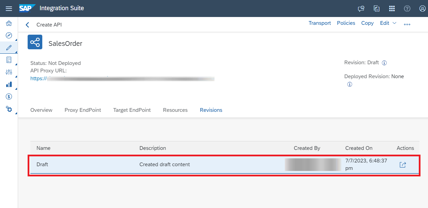Open the feedback chat icon
This screenshot has width=428, height=208.
(x=361, y=9)
